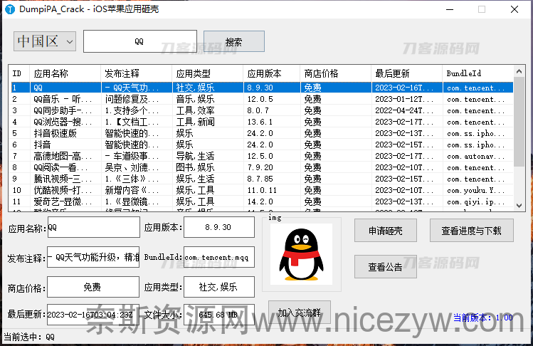Screen dimensions: 533x346
Task: Click the 商店价格 field showing 免费
Action: coord(93,287)
